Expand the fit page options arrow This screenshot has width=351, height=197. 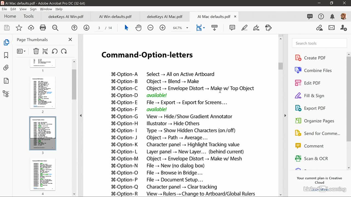click(204, 28)
